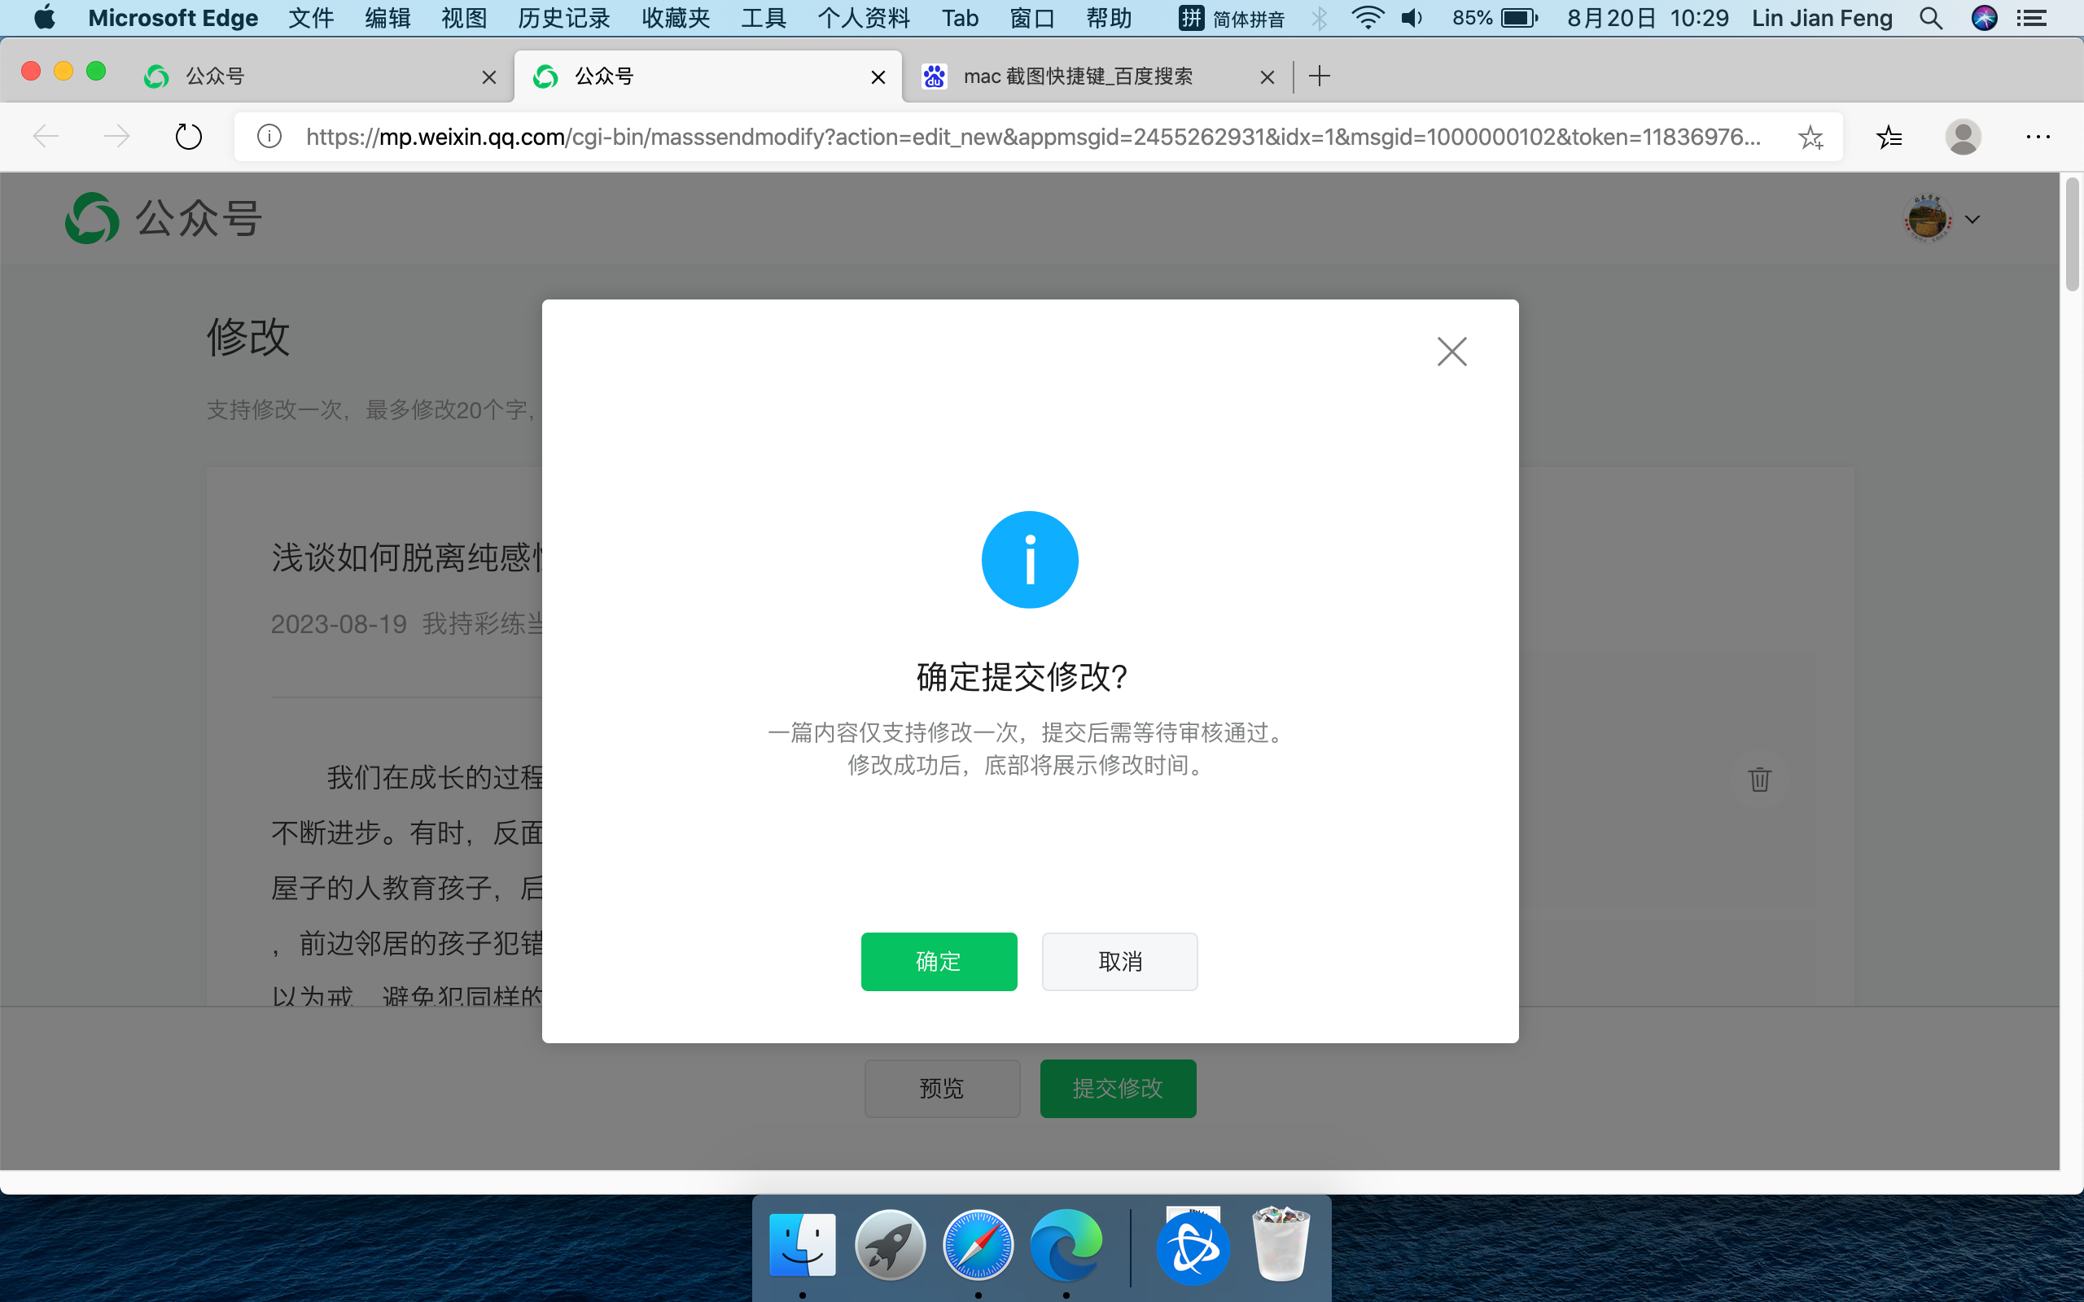Close the confirmation dialog with X
2084x1302 pixels.
pyautogui.click(x=1451, y=352)
